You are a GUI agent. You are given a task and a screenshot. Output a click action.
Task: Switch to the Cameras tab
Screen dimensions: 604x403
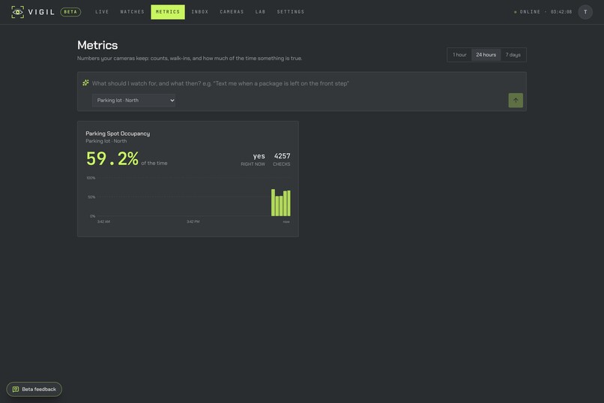tap(232, 12)
